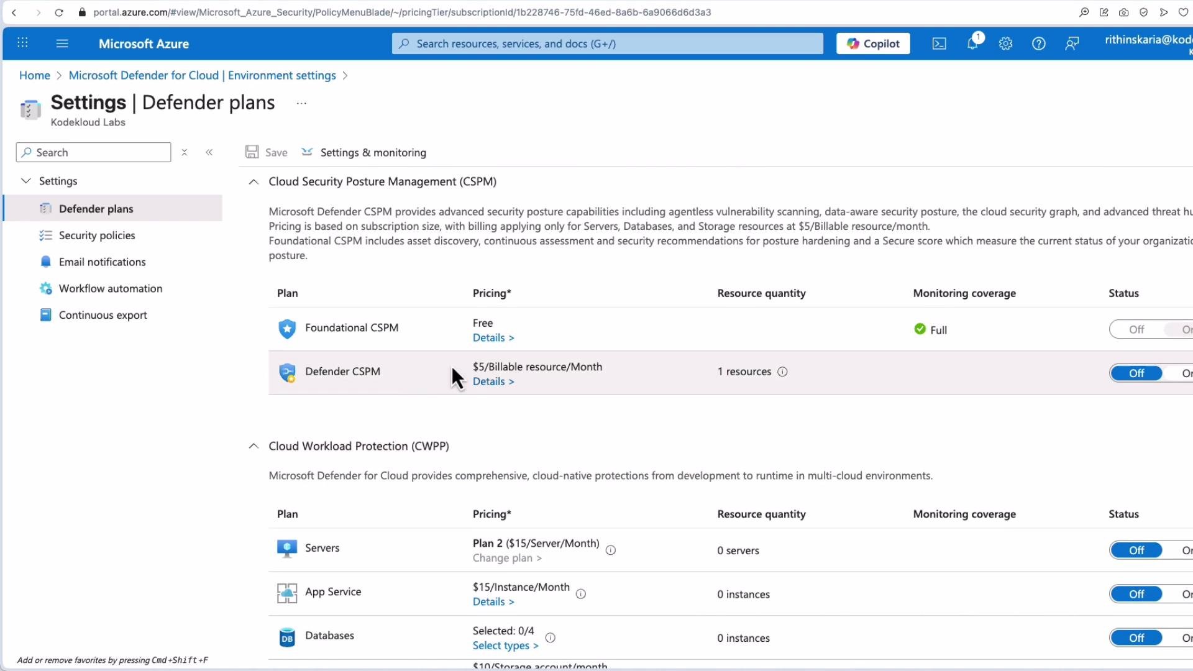The height and width of the screenshot is (671, 1193).
Task: Collapse the Cloud Workload Protection section
Action: [254, 446]
